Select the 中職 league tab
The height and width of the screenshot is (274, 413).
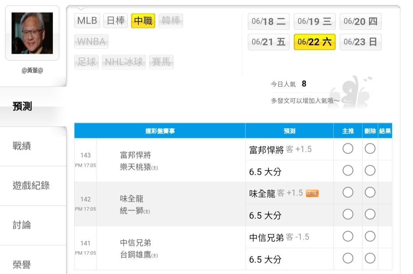[143, 21]
